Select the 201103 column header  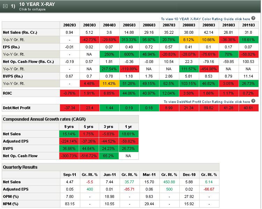(249, 25)
